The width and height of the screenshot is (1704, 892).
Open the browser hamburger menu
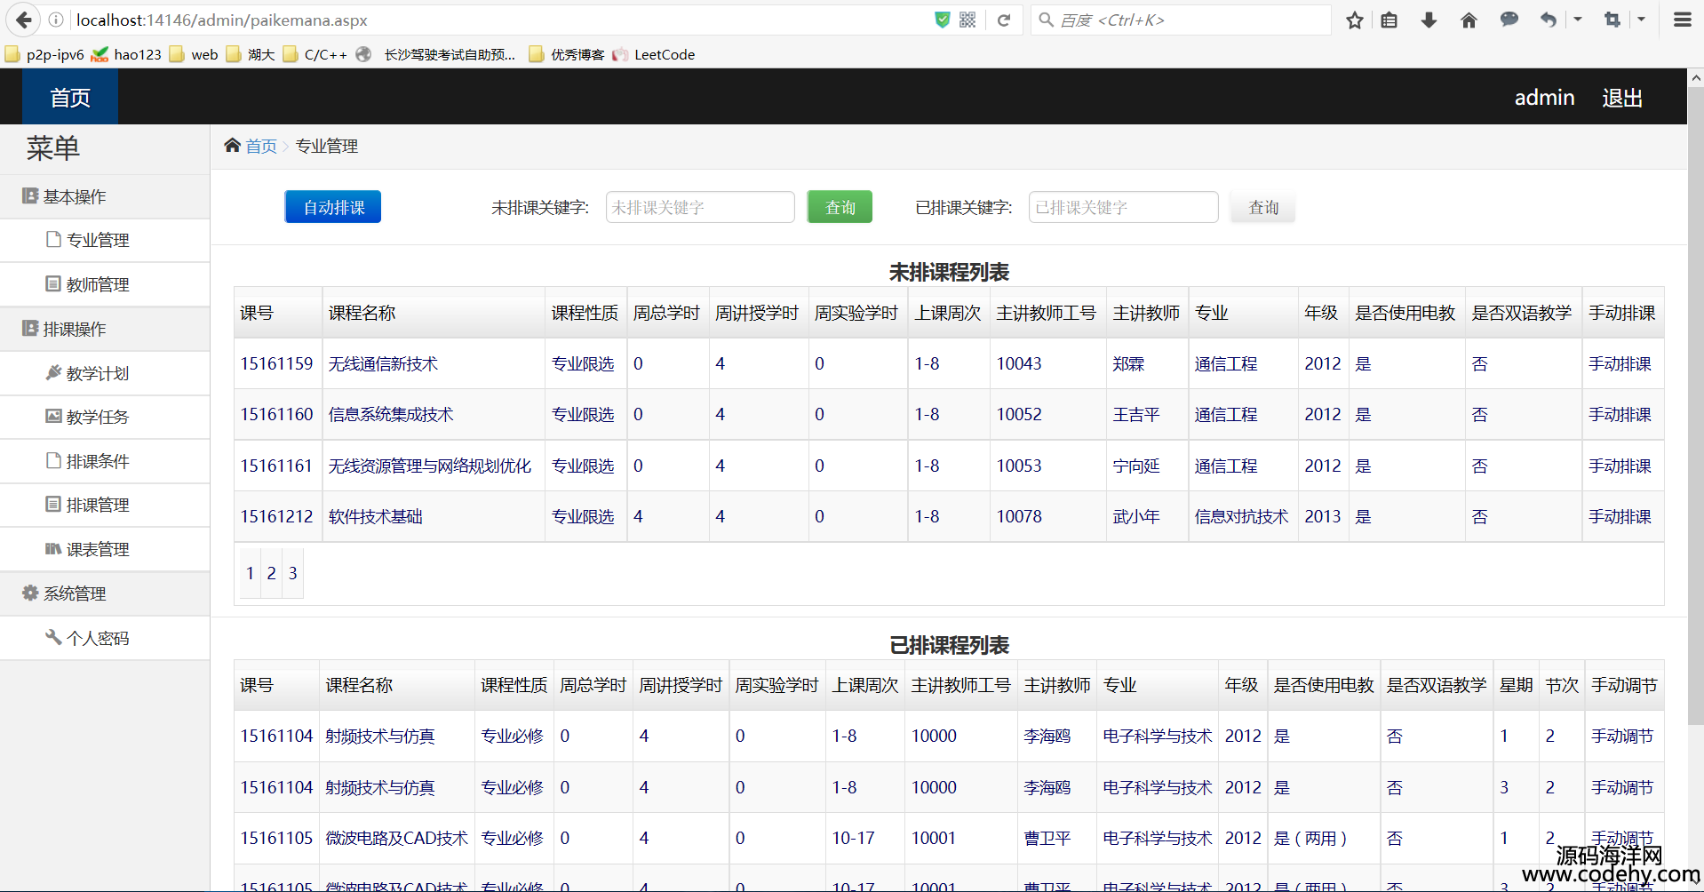click(1682, 20)
